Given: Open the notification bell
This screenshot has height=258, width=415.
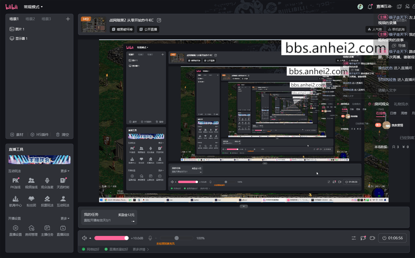Looking at the screenshot, I should (x=370, y=7).
